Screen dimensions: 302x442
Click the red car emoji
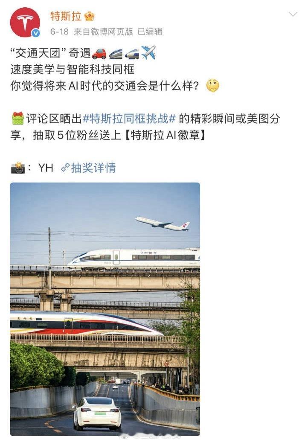(x=99, y=53)
